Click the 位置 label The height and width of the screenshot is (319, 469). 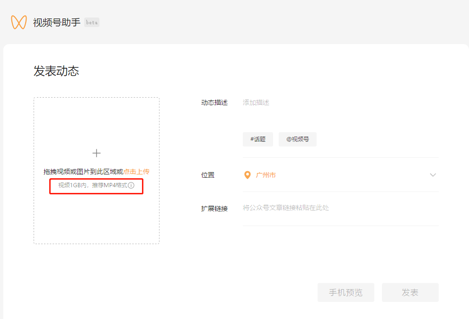click(x=208, y=175)
